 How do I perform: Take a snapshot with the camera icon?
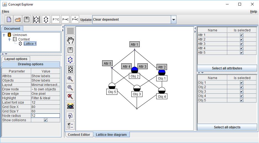70,106
